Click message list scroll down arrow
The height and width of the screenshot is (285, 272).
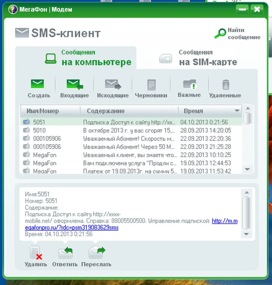[x=248, y=169]
